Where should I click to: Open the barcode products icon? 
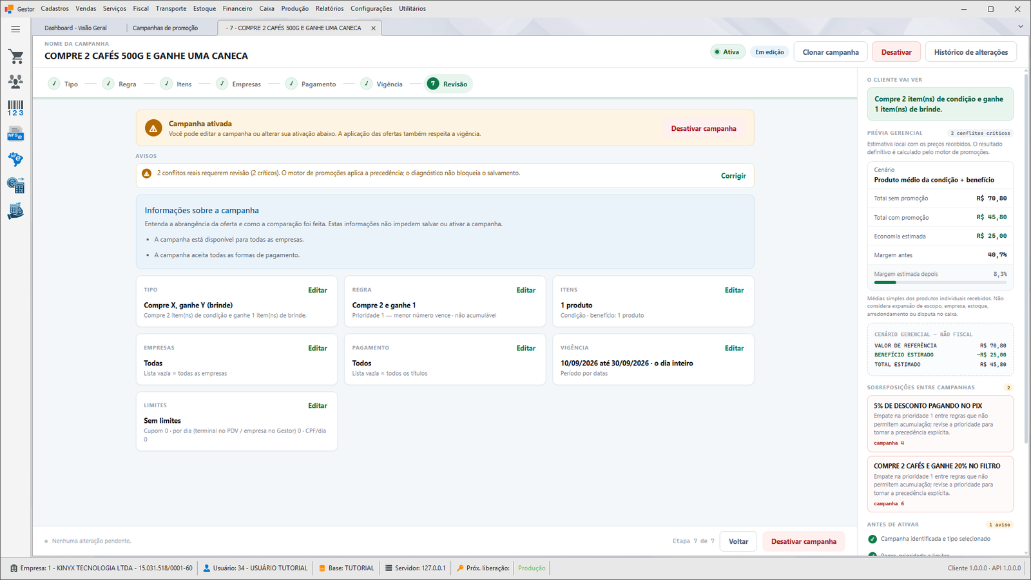pos(15,108)
